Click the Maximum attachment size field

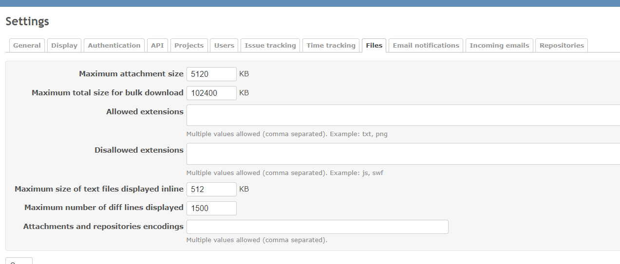pos(211,74)
